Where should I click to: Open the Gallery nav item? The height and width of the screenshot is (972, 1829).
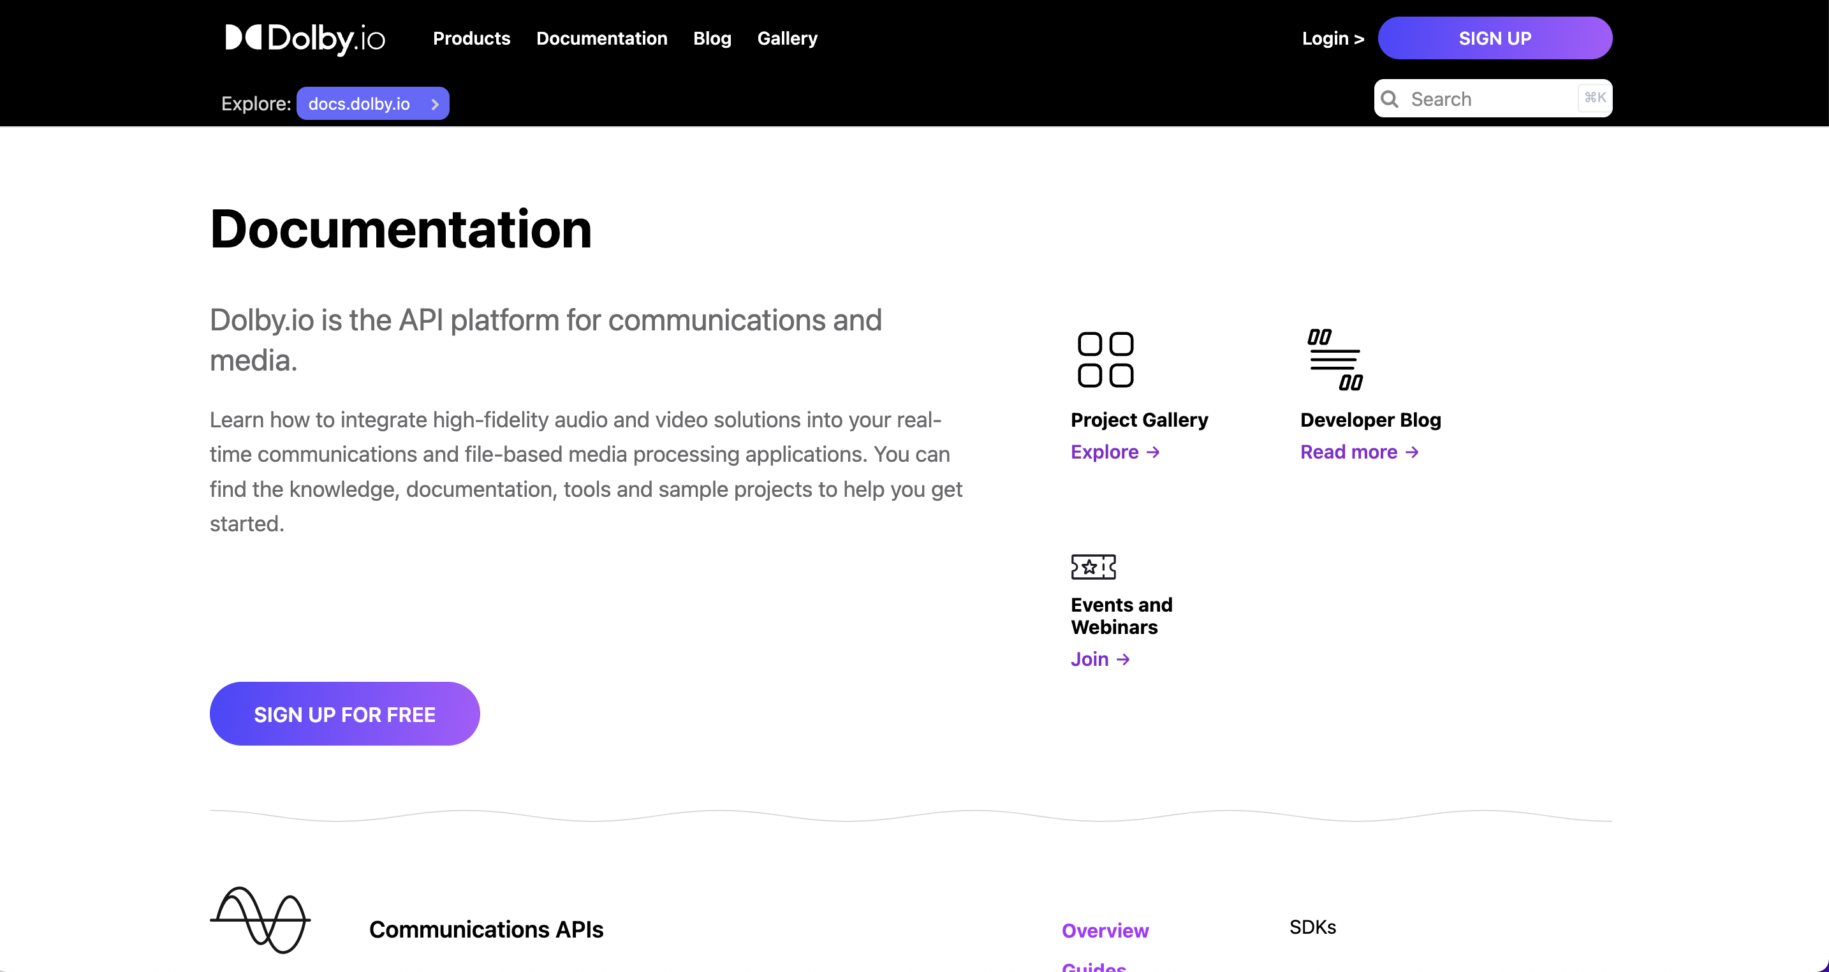tap(787, 38)
